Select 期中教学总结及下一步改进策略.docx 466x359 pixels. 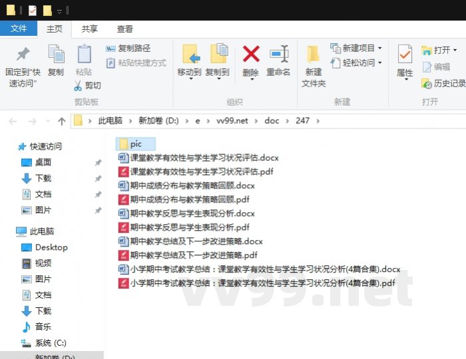pos(190,241)
